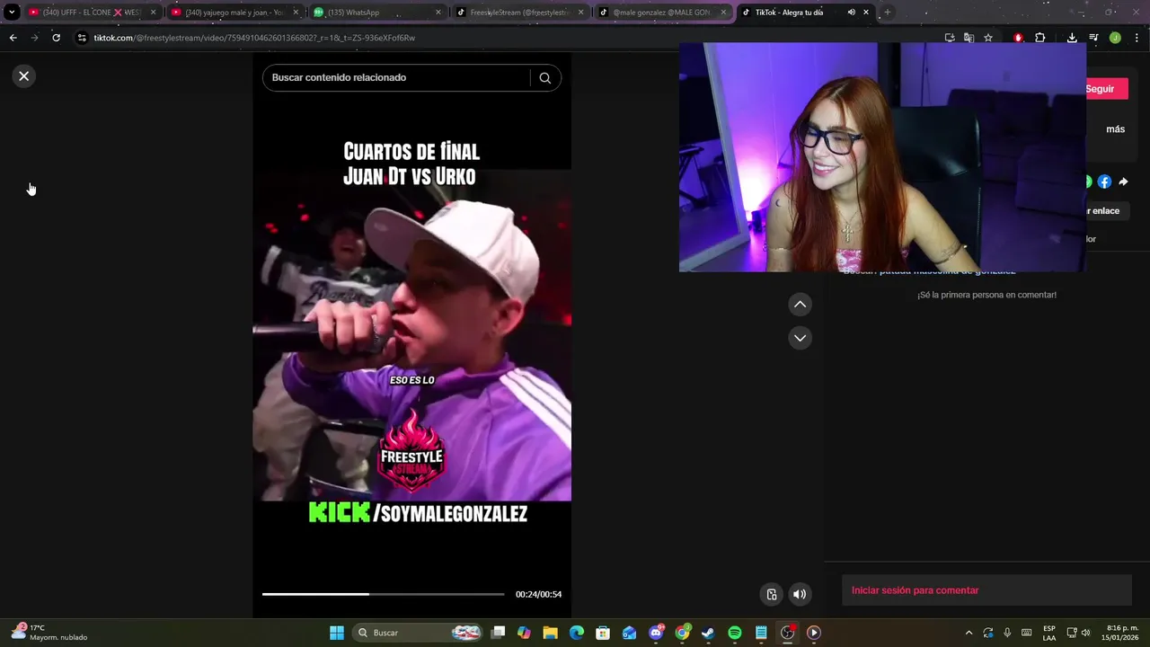Go to next video with down chevron

800,338
